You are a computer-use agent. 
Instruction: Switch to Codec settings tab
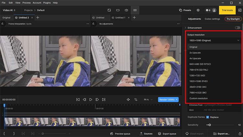212,19
